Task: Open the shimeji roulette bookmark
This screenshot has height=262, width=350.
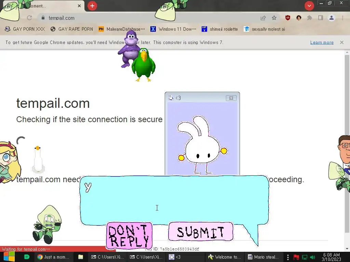Action: (x=220, y=29)
